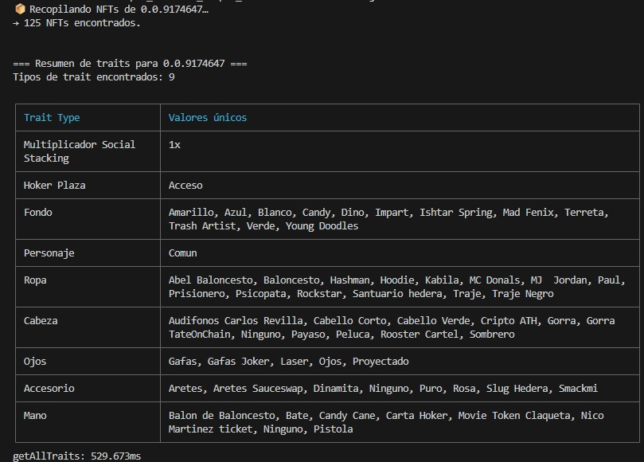Click the "Valores únicos" column header

tap(208, 118)
